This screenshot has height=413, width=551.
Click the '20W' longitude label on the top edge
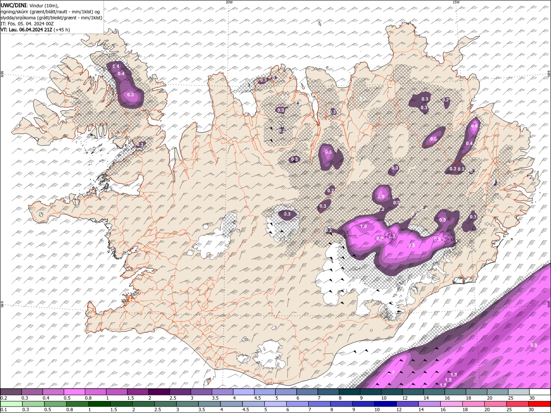229,2
